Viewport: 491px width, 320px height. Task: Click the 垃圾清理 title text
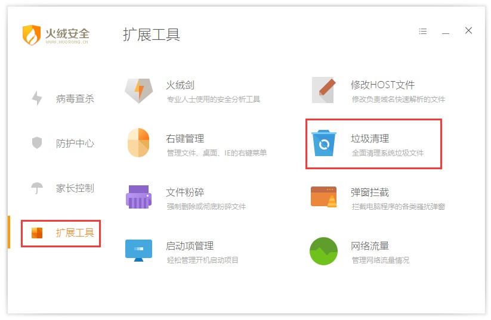[370, 139]
